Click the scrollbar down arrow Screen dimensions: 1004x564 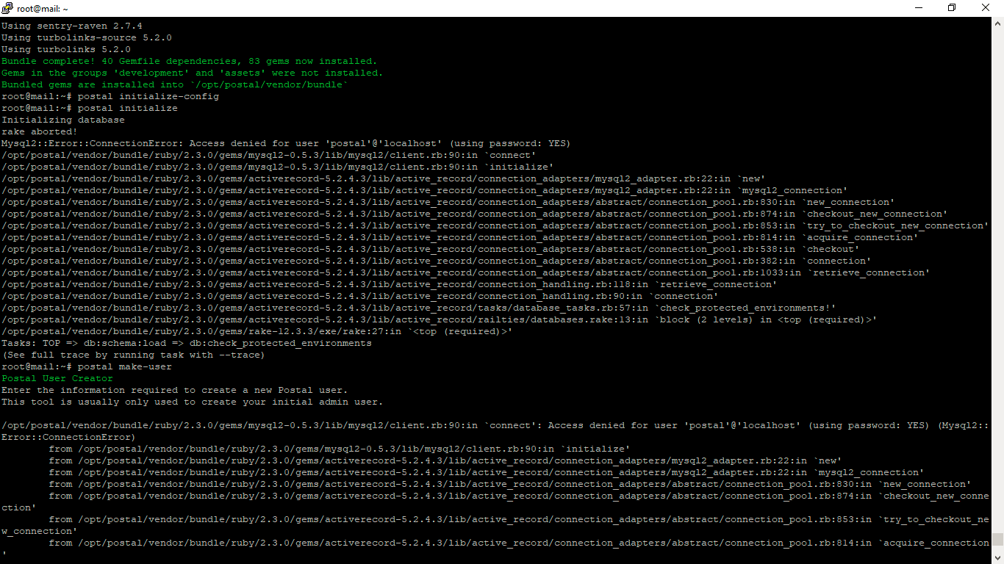pos(997,556)
